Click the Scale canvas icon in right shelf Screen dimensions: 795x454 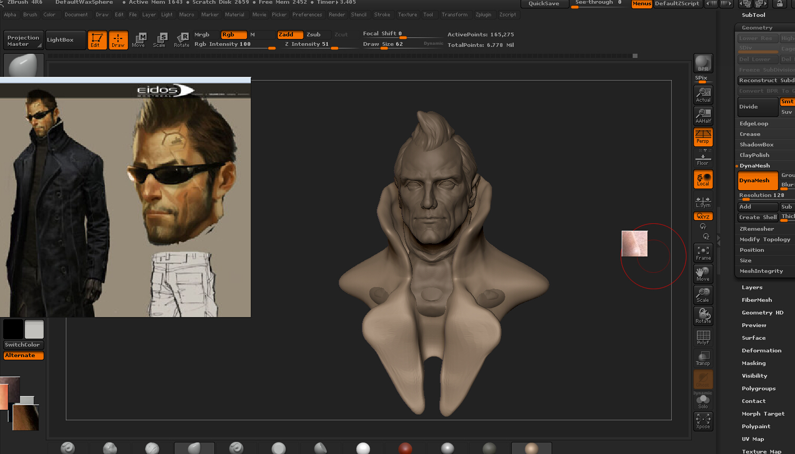pos(703,295)
